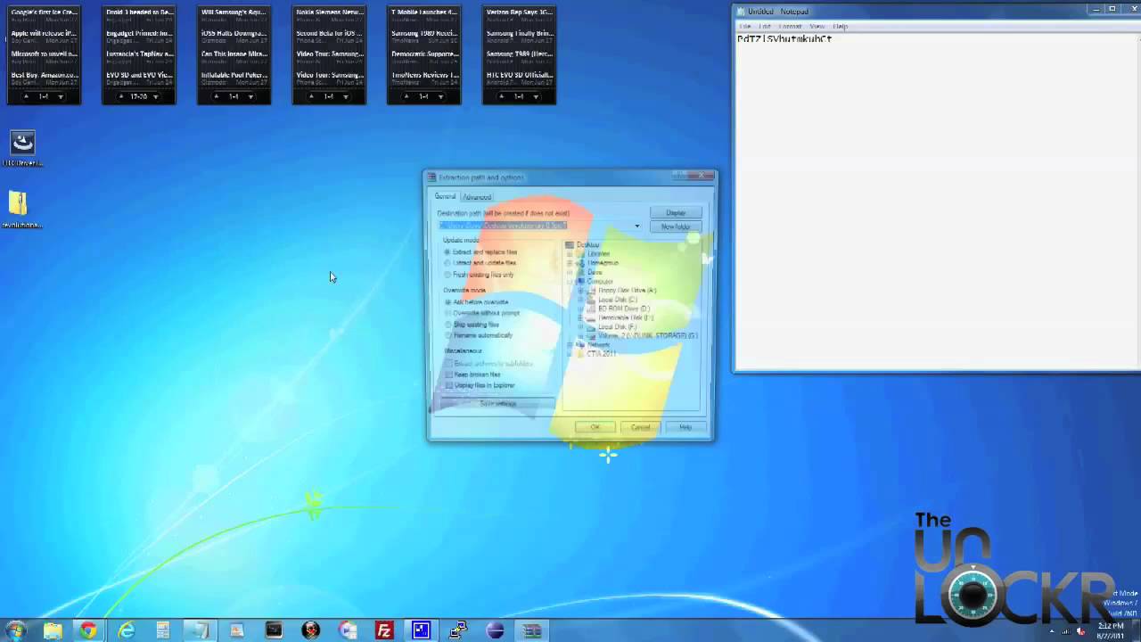Select the CTIA 2011 folder in tree
This screenshot has width=1141, height=642.
tap(601, 354)
